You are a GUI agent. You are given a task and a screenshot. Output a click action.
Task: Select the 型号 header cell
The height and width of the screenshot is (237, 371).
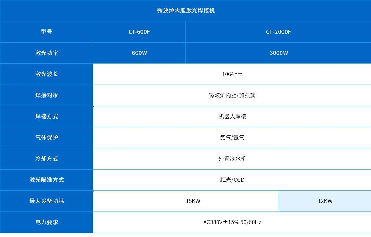(46, 32)
